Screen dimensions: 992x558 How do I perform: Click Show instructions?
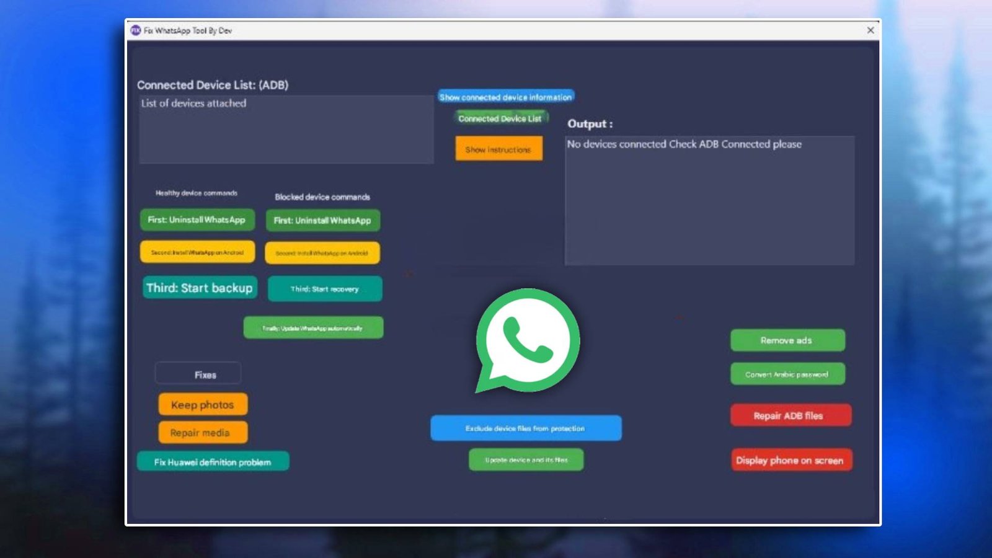point(498,149)
